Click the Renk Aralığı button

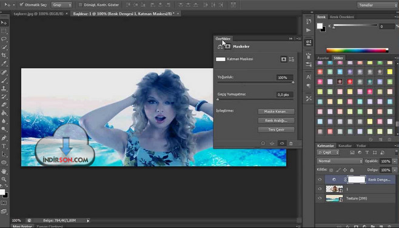point(276,121)
